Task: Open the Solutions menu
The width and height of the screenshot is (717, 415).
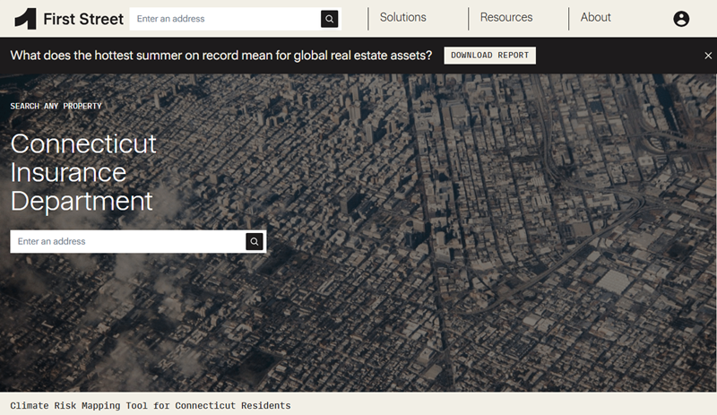Action: tap(402, 18)
